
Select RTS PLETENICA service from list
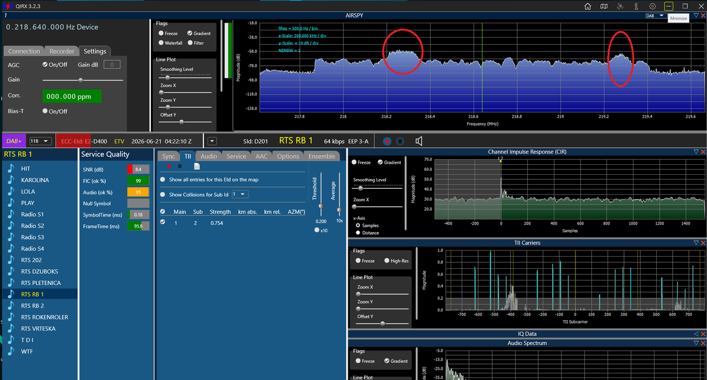40,283
